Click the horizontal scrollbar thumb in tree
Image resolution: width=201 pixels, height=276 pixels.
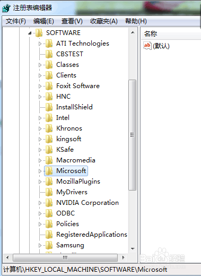point(65,257)
